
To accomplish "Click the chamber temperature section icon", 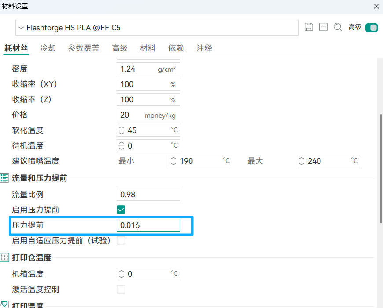I will (5, 257).
